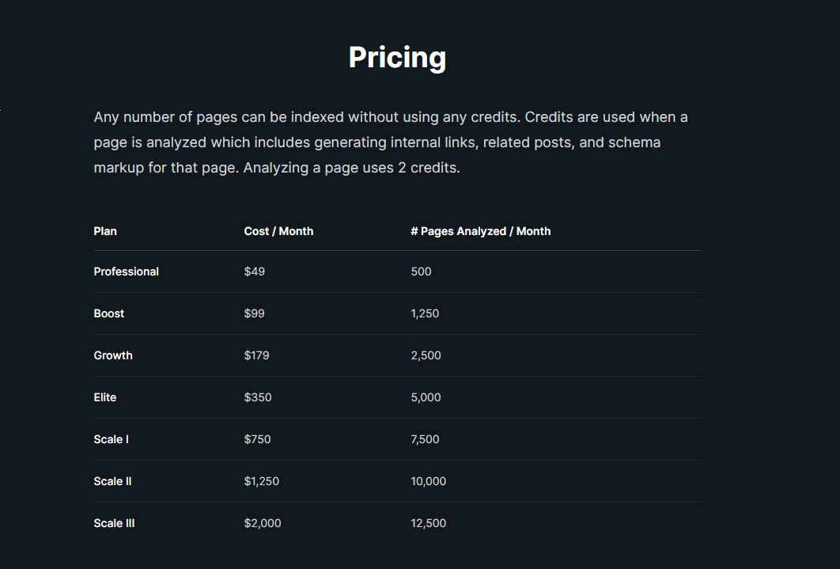This screenshot has height=569, width=840.
Task: Select the Boost plan name
Action: [109, 313]
